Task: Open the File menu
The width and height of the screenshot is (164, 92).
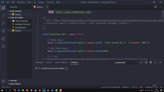Action: tap(8, 2)
